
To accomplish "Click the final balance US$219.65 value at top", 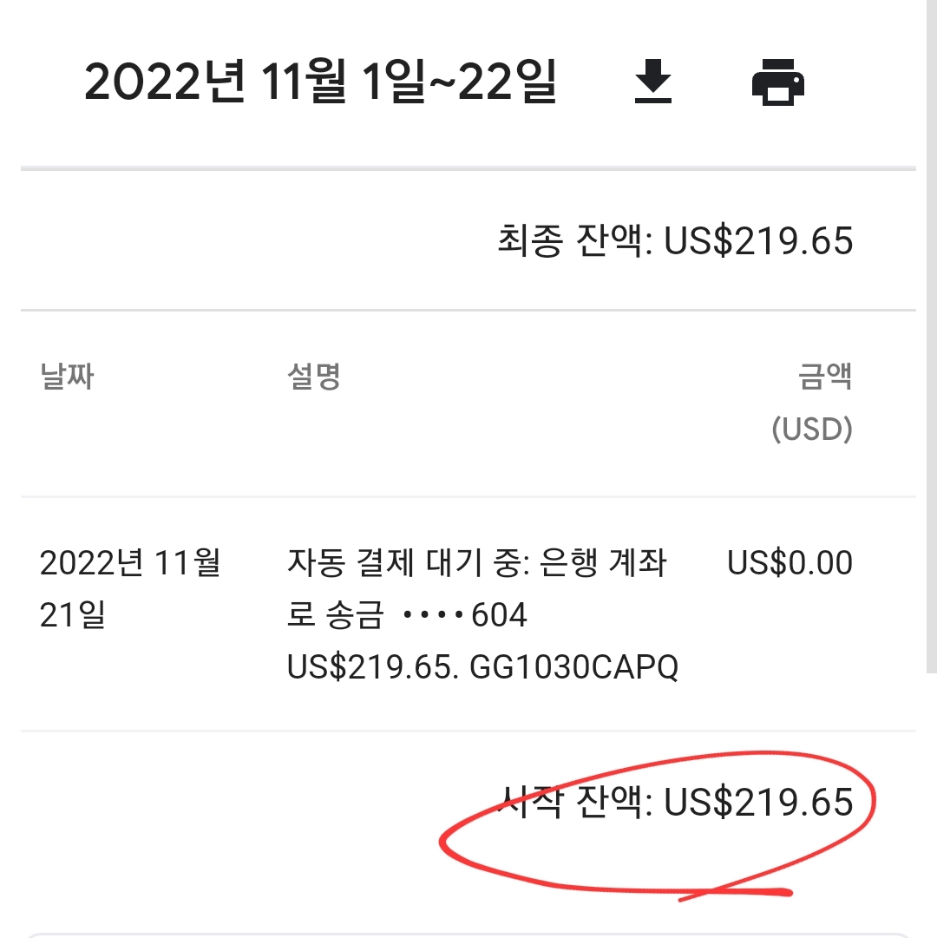I will (758, 240).
